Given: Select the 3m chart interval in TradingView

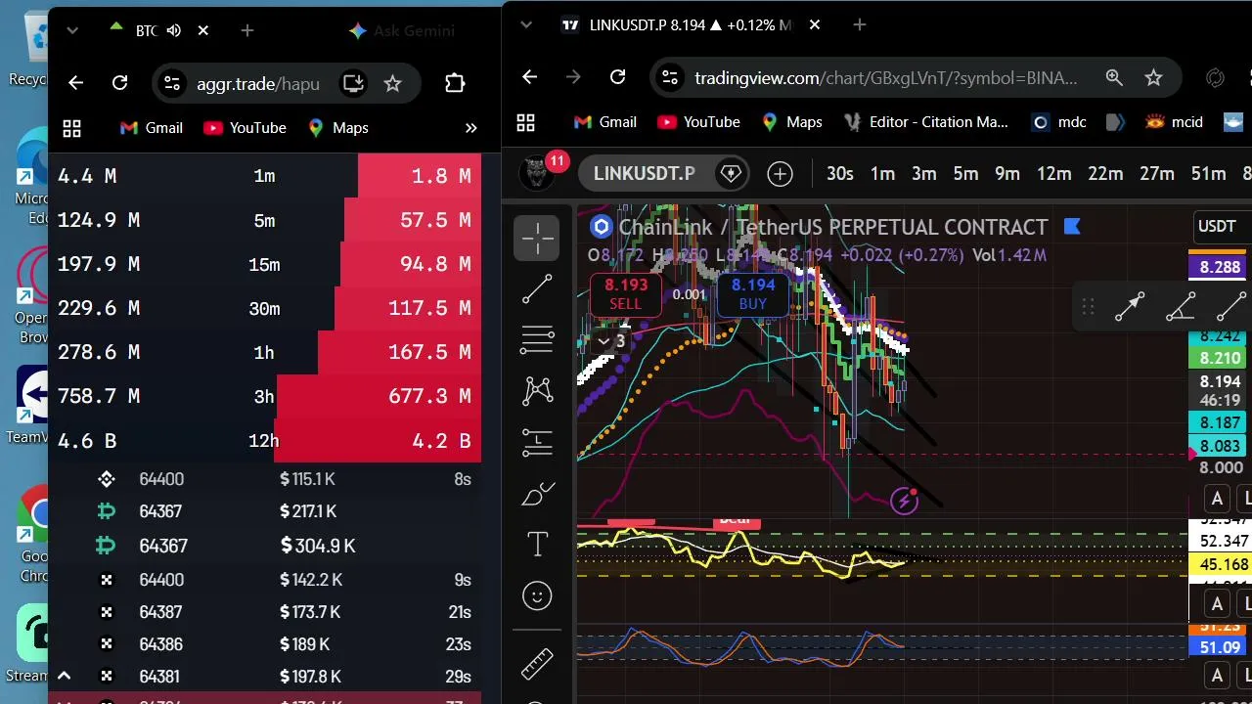Looking at the screenshot, I should pos(924,174).
